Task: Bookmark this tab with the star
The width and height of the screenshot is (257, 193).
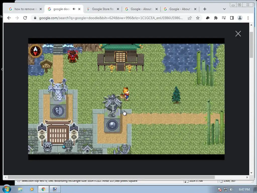Action: coord(198,18)
